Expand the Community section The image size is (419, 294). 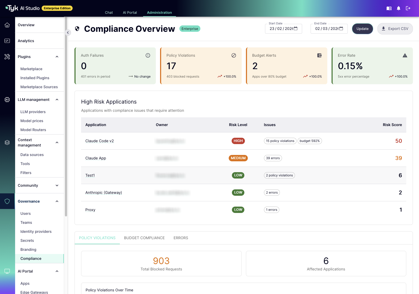click(57, 185)
